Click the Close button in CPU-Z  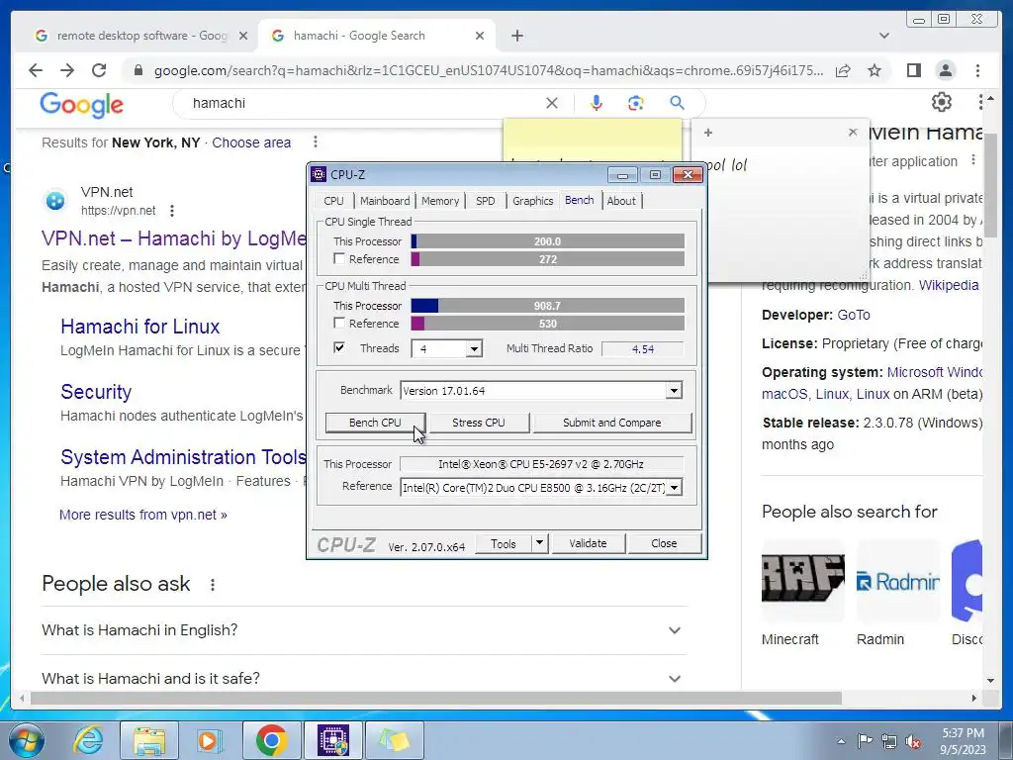(x=664, y=543)
